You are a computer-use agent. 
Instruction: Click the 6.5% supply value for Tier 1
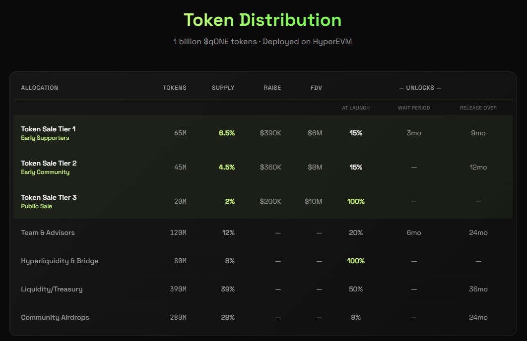point(226,133)
